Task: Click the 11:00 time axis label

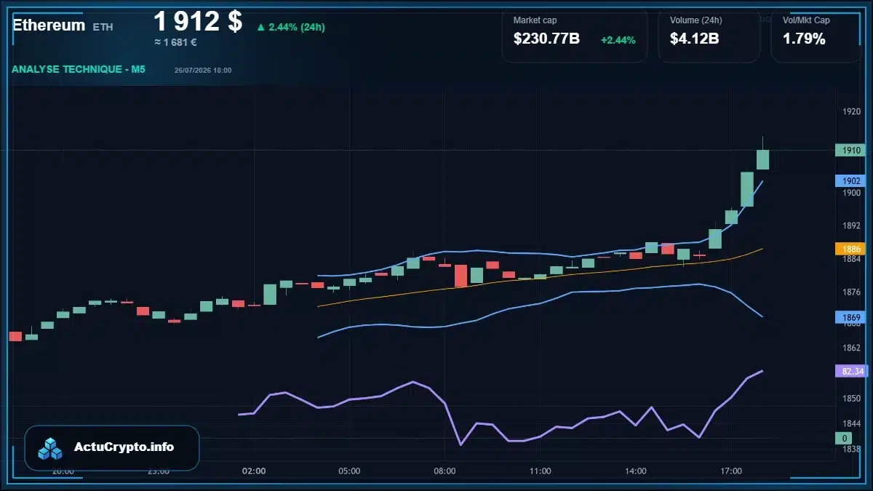Action: pyautogui.click(x=540, y=471)
